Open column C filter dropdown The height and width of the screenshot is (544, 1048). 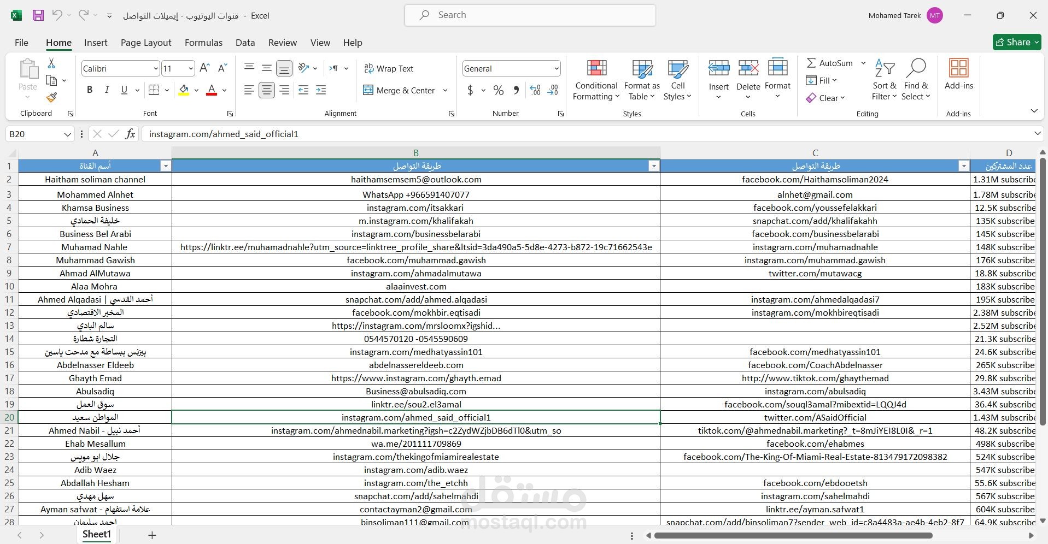tap(964, 166)
